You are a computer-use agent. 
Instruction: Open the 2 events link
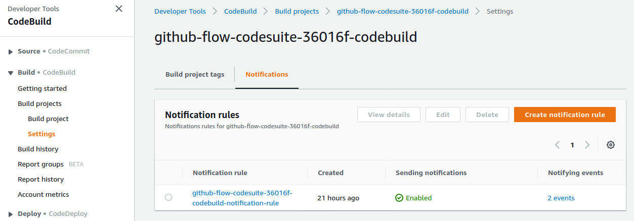point(561,198)
